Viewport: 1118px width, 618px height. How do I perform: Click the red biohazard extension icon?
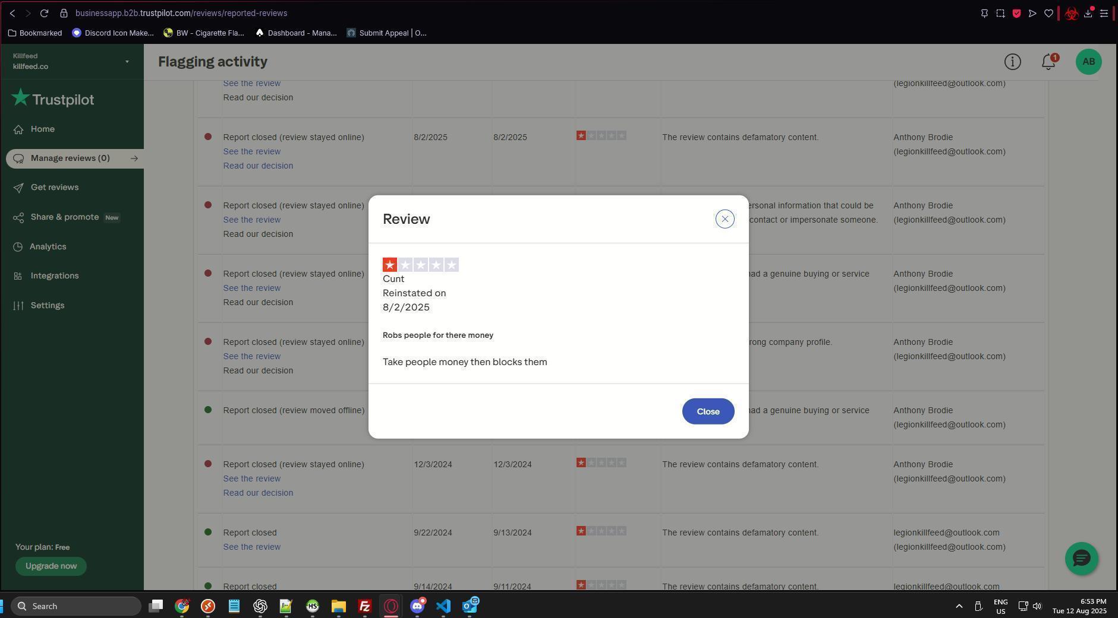[1072, 13]
